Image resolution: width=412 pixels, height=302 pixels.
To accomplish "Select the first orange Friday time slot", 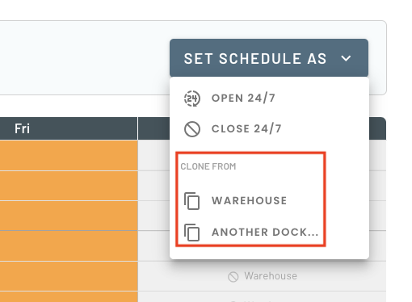I will [69, 156].
